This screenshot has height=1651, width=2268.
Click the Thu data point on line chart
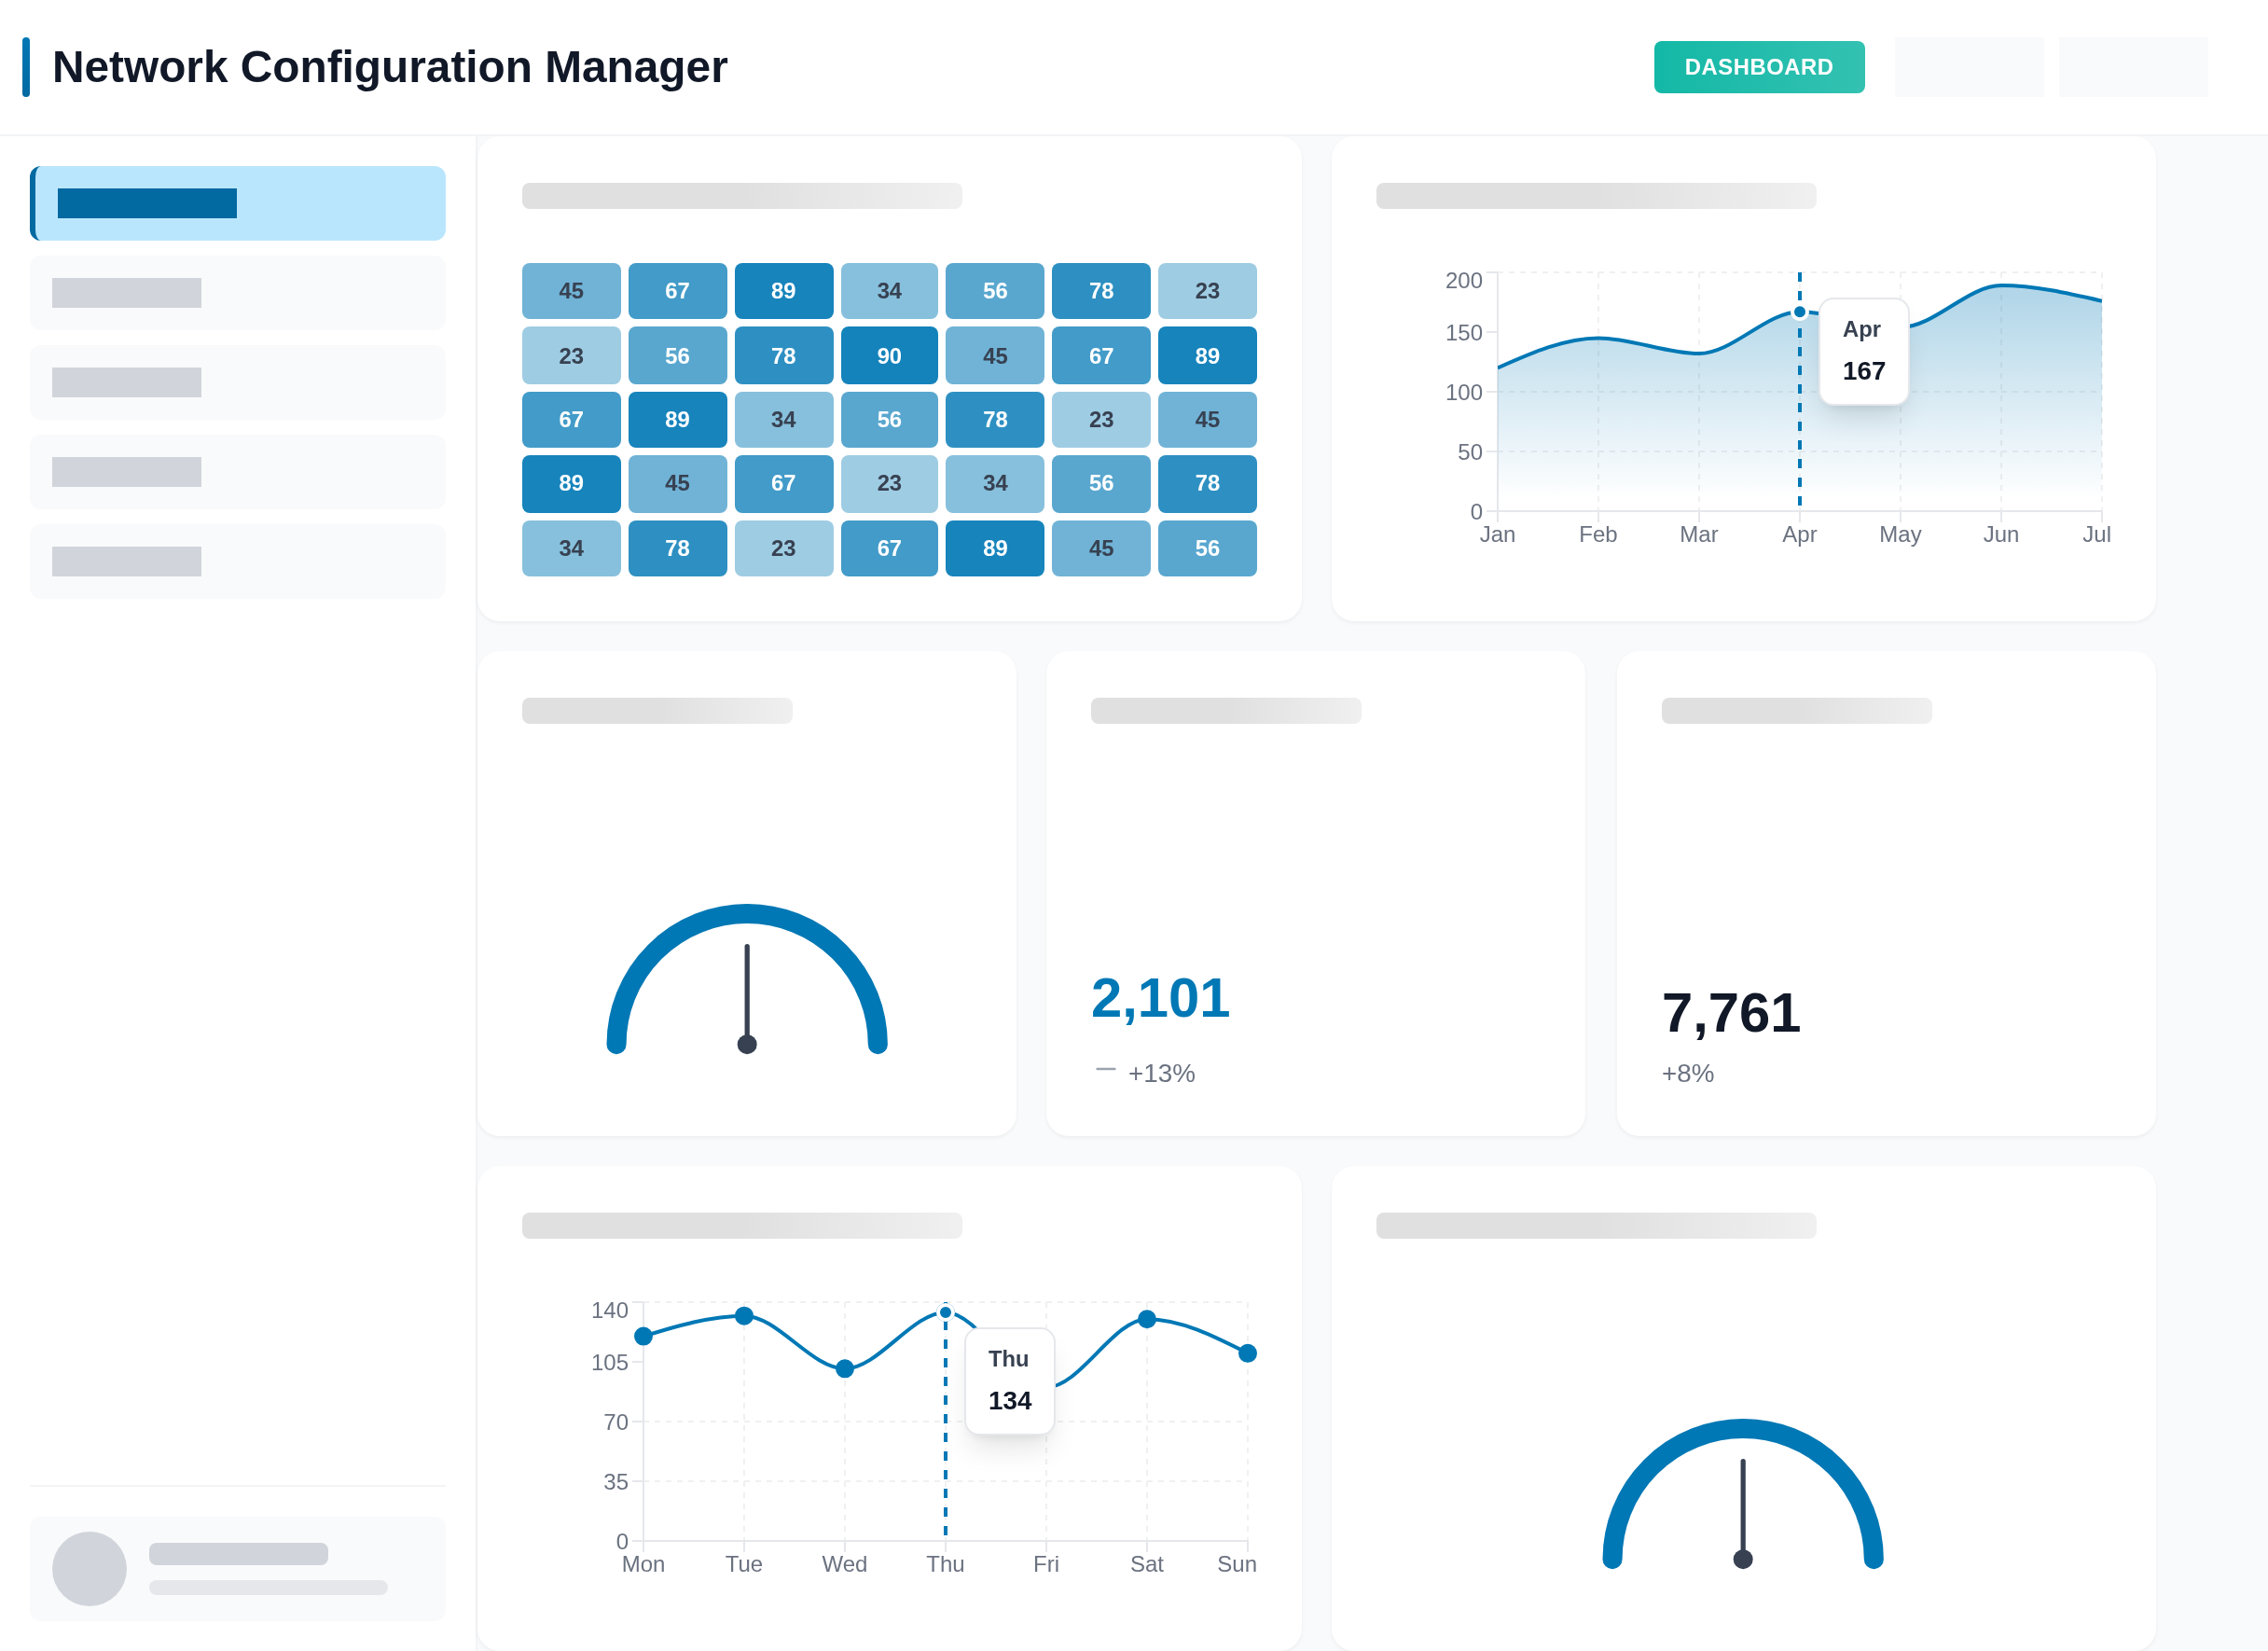click(945, 1312)
